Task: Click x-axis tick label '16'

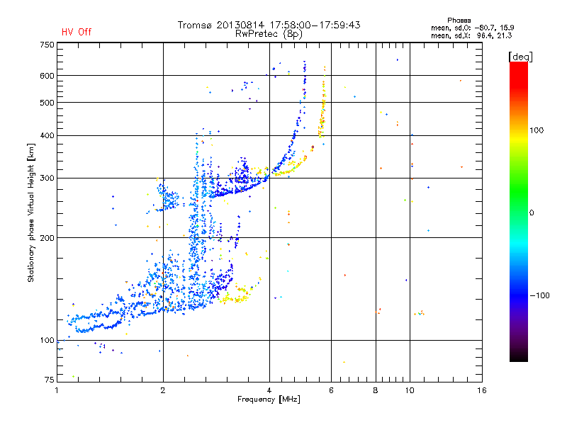Action: (x=482, y=390)
